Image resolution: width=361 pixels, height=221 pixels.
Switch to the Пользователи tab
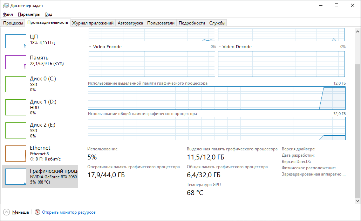click(161, 23)
